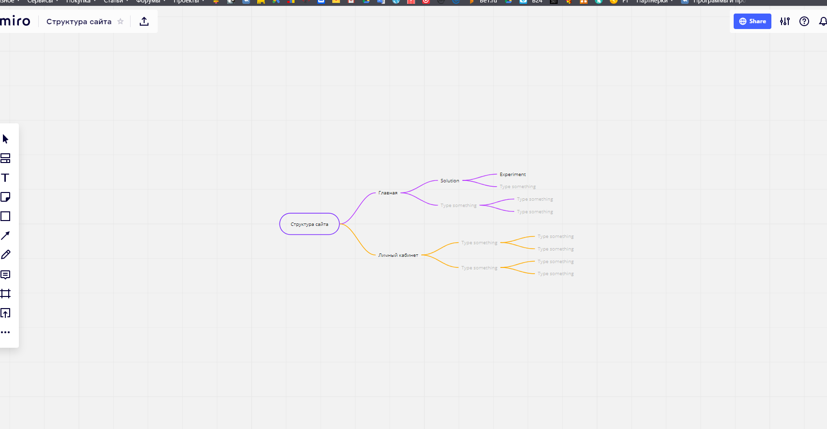Select the Sticky note tool
The height and width of the screenshot is (429, 827).
[x=5, y=197]
